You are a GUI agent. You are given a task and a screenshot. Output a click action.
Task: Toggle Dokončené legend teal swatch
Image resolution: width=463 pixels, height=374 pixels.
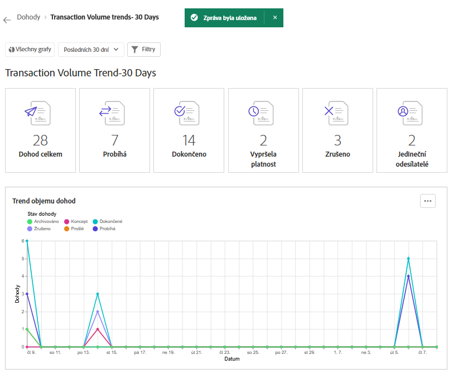pyautogui.click(x=95, y=221)
